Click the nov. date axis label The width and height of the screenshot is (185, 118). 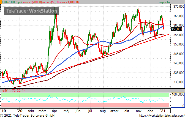pyautogui.click(x=139, y=111)
